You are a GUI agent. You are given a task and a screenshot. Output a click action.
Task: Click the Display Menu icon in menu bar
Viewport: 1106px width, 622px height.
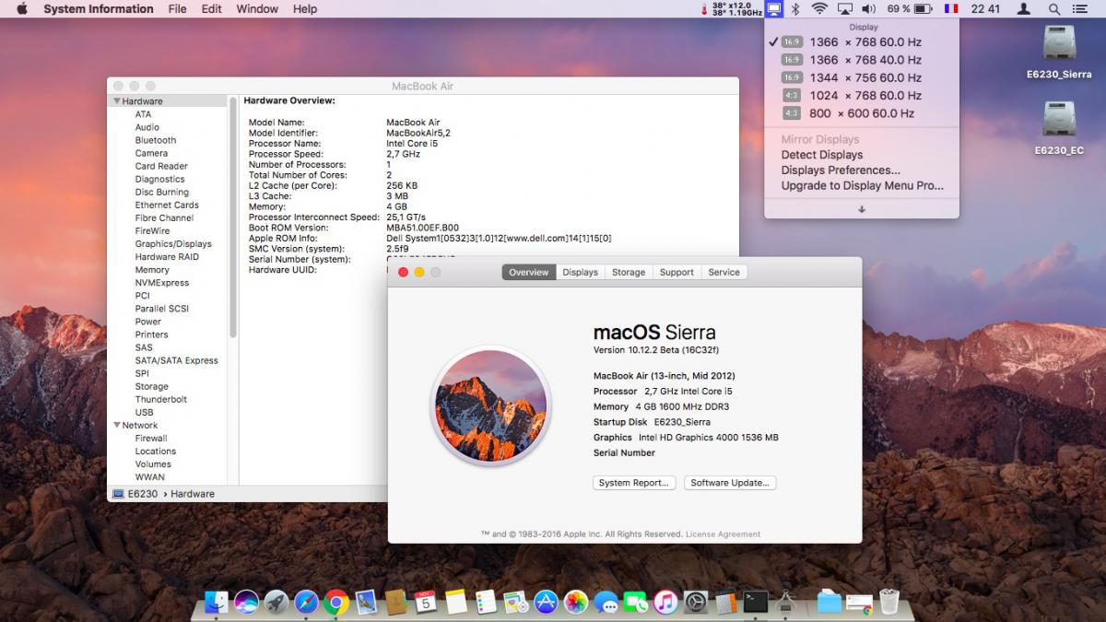click(774, 9)
